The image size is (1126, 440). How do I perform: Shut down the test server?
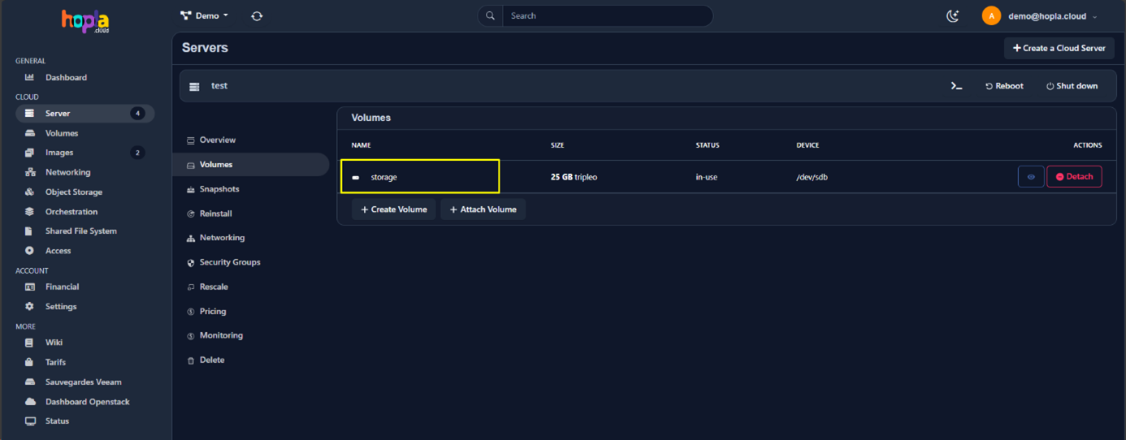coord(1072,86)
